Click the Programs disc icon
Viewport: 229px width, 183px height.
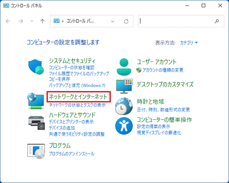tap(36, 151)
